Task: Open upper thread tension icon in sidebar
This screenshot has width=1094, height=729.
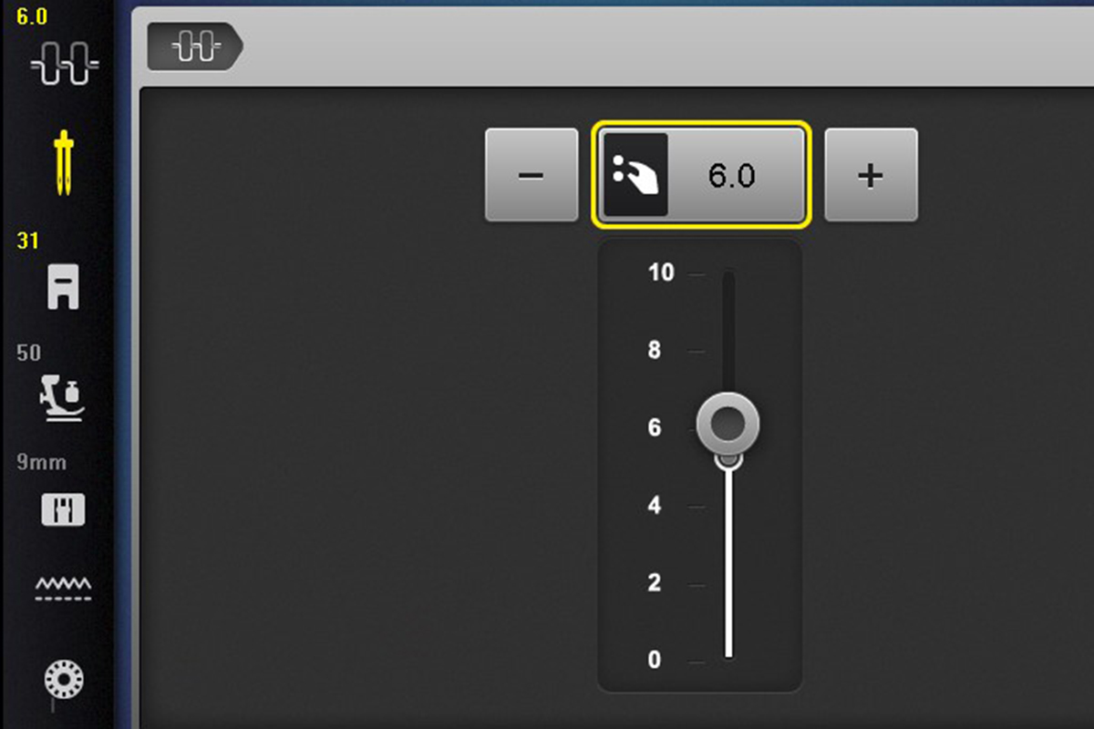Action: click(64, 66)
